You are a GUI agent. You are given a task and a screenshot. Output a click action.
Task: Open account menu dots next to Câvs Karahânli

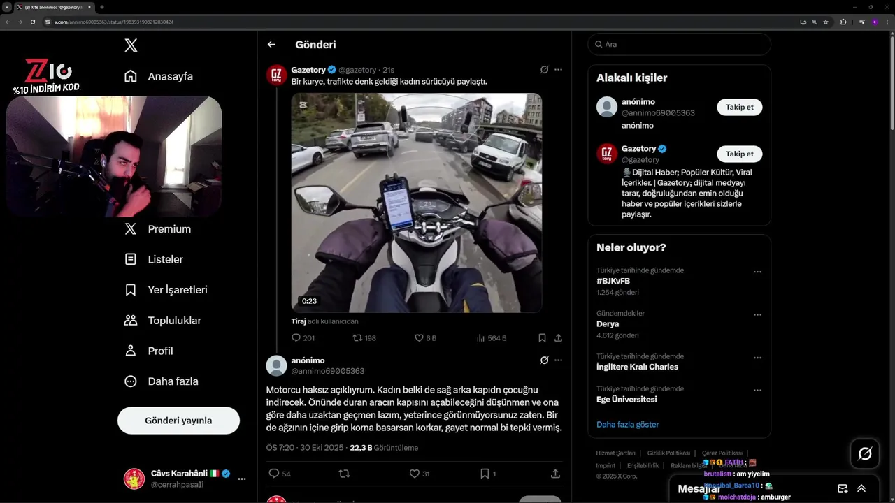point(242,479)
